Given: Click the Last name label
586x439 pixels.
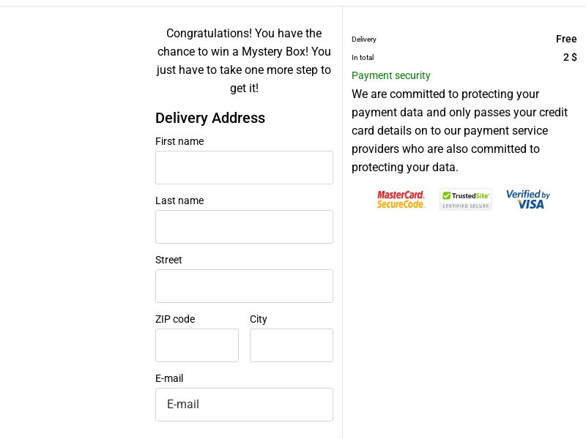Looking at the screenshot, I should click(x=179, y=200).
